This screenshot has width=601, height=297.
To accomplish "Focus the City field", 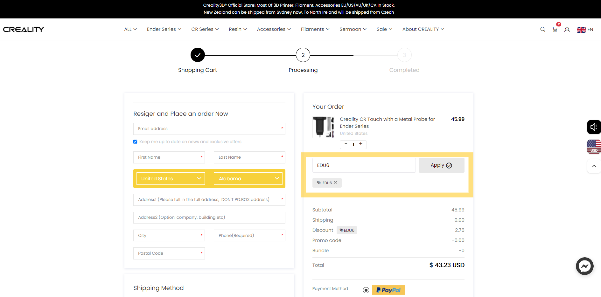I will click(169, 236).
